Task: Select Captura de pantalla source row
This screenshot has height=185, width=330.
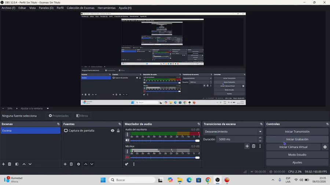Action: (x=92, y=131)
